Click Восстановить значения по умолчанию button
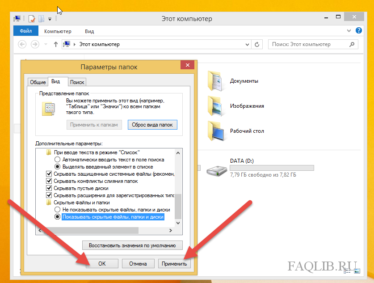The width and height of the screenshot is (374, 283). 132,245
